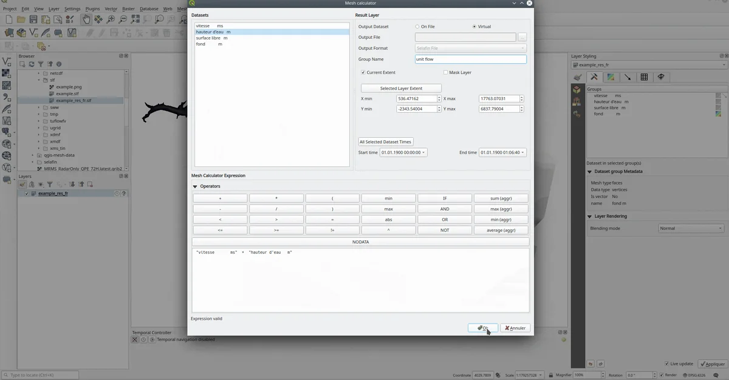Open the vectors arrow styling tab

pos(628,77)
